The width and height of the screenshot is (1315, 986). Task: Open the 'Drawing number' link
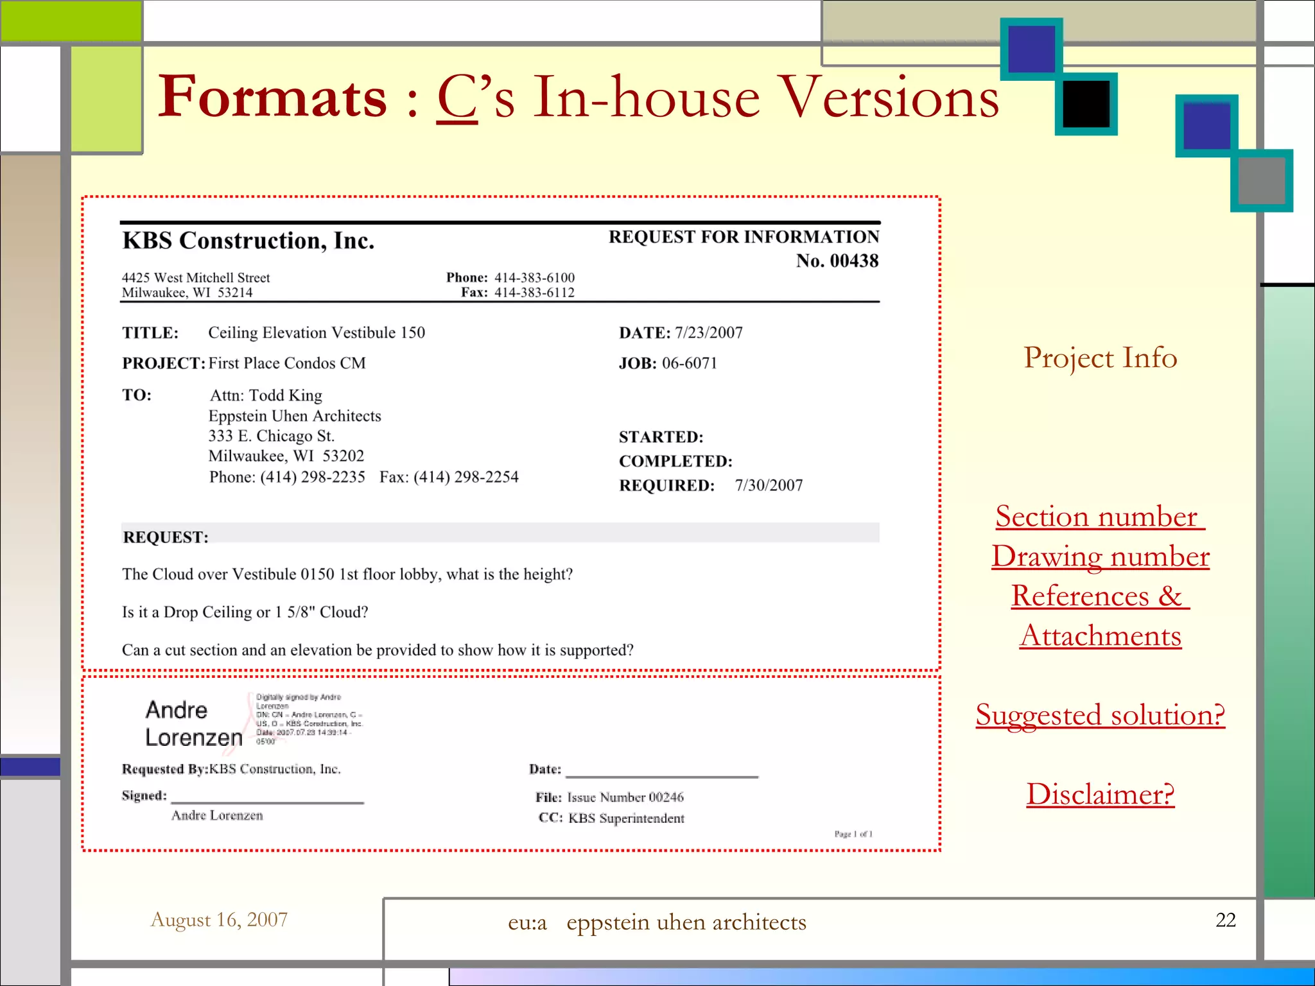(x=1101, y=557)
